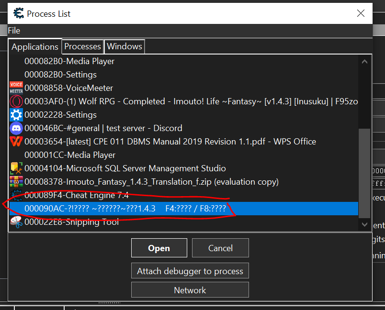Click the SQL Server Management Studio icon
Viewport: 385px width, 310px height.
point(16,168)
